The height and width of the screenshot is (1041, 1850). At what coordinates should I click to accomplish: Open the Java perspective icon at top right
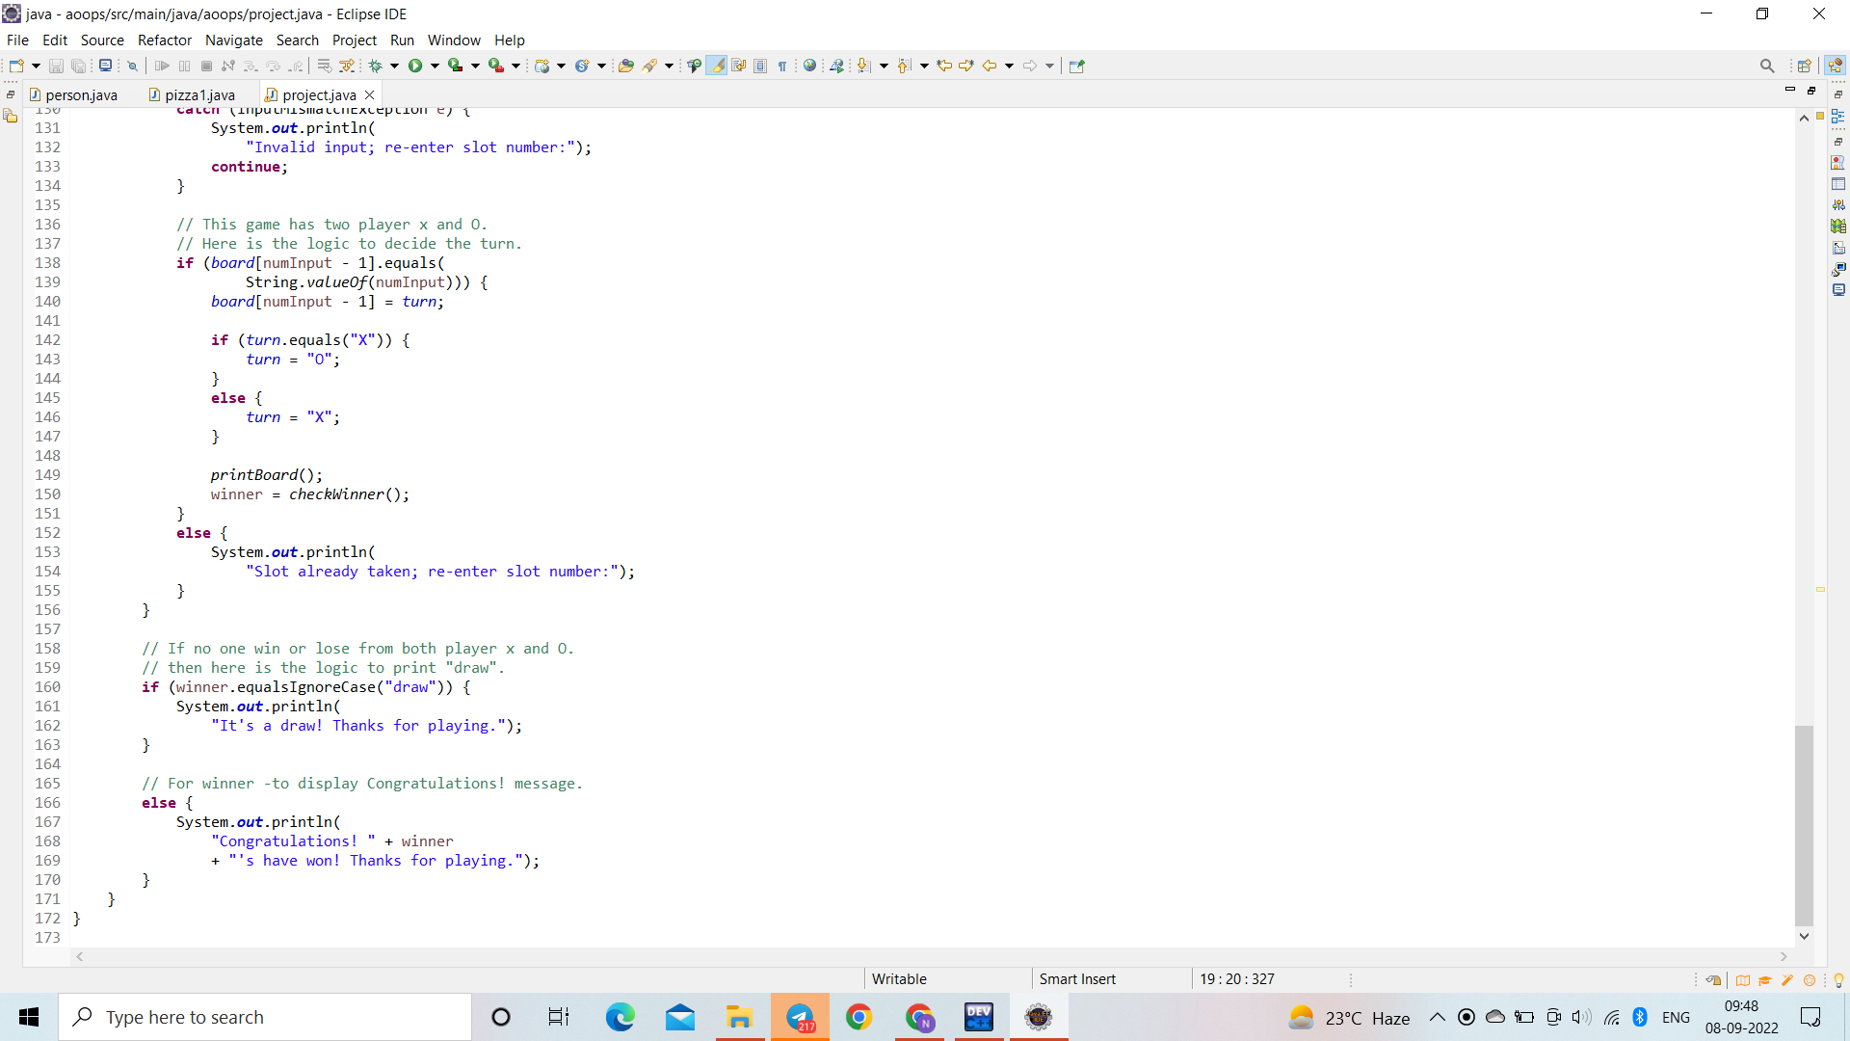(x=1835, y=66)
